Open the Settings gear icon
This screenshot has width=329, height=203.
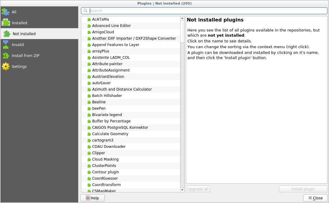(x=5, y=66)
